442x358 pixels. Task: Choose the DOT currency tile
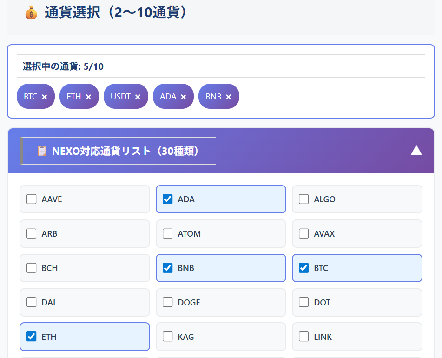[x=356, y=303]
